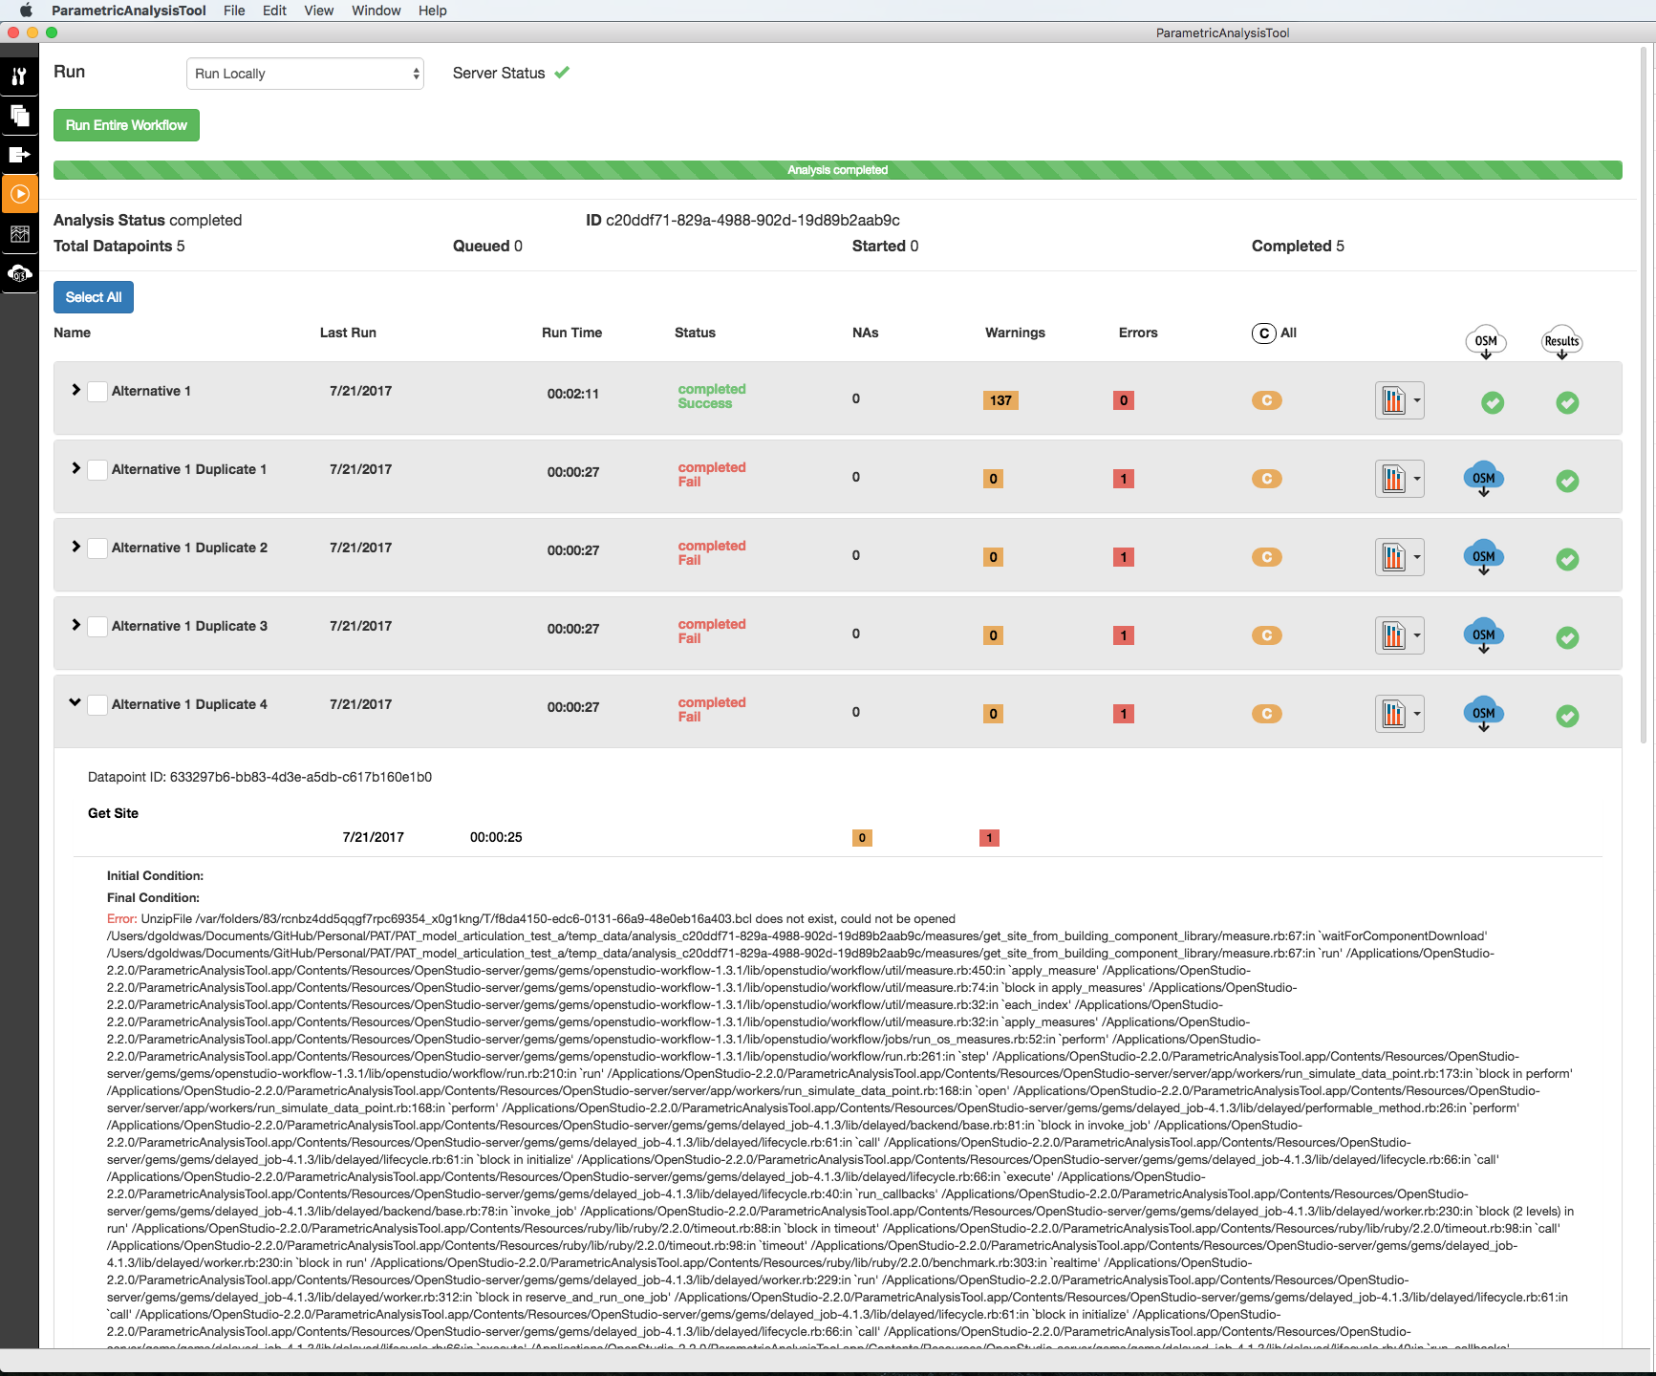Click clear C badge for Alternative 1 Duplicate 2
Image resolution: width=1656 pixels, height=1376 pixels.
(1267, 557)
